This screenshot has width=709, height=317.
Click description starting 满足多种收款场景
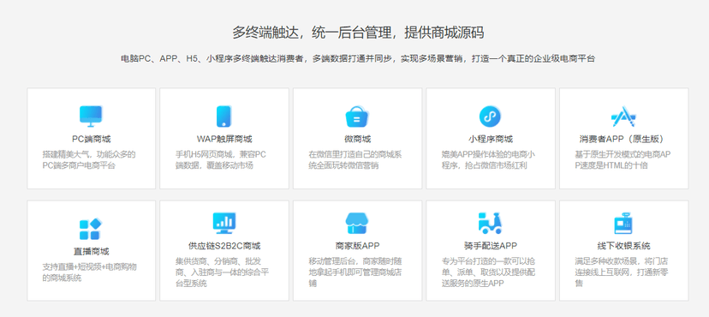(x=622, y=272)
